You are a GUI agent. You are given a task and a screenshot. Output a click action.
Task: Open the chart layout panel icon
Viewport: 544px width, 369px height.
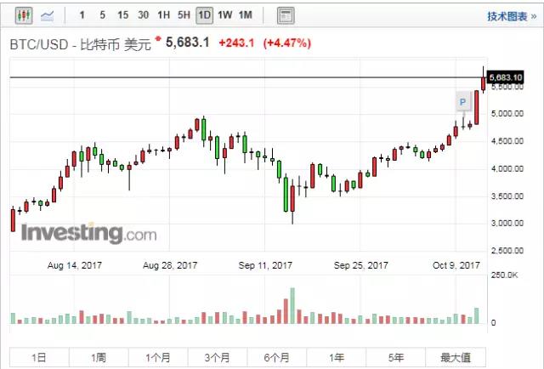(286, 15)
